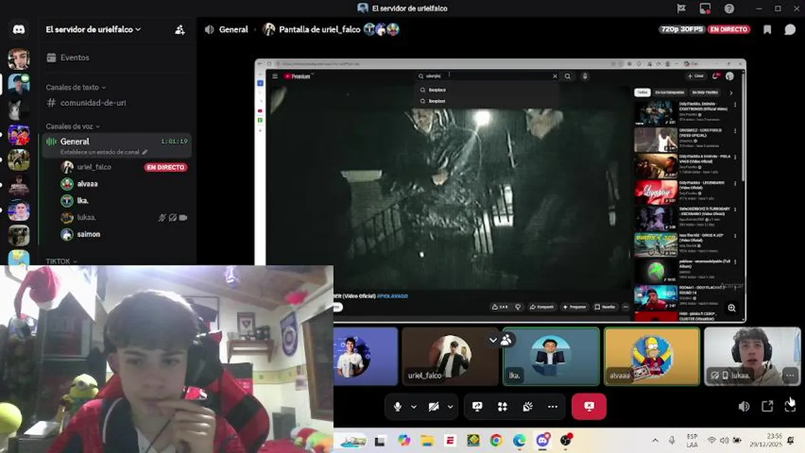Select the uriel_falco participant tile
This screenshot has width=805, height=453.
(450, 356)
